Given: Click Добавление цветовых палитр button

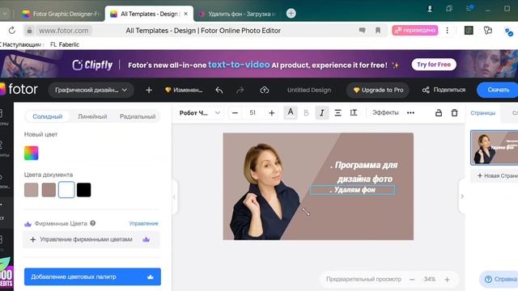Looking at the screenshot, I should [92, 276].
